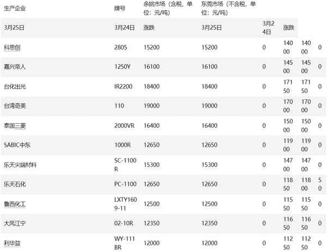Click the 牌号 column header

(x=120, y=8)
